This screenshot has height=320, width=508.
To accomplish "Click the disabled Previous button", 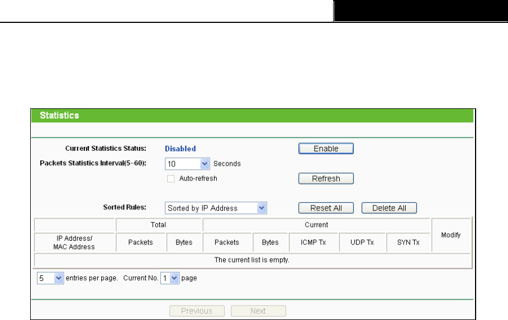I will point(197,311).
